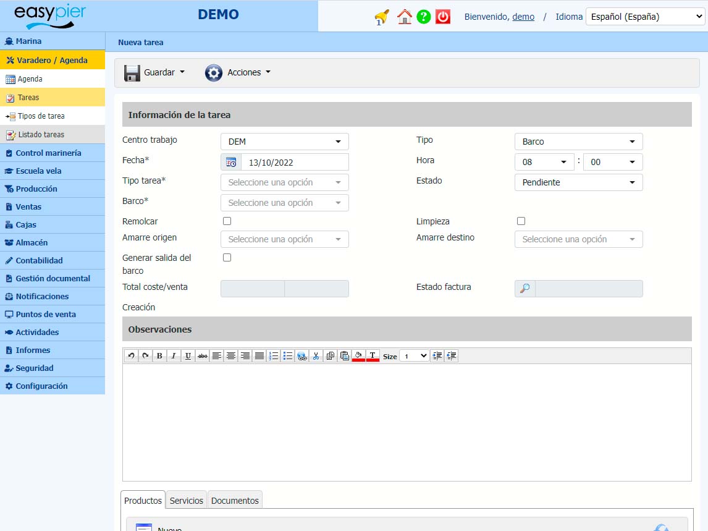Click the Guardar save button
This screenshot has width=708, height=531.
coord(154,72)
